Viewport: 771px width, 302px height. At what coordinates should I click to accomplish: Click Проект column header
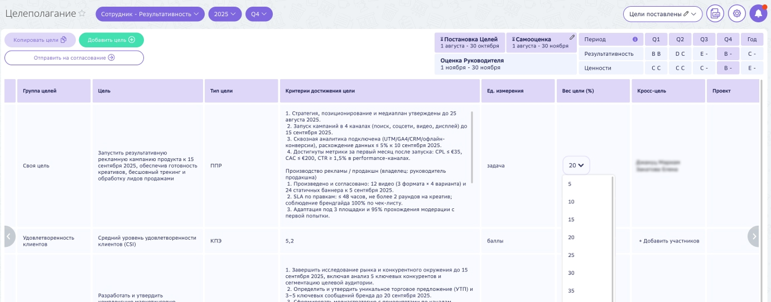(x=733, y=91)
